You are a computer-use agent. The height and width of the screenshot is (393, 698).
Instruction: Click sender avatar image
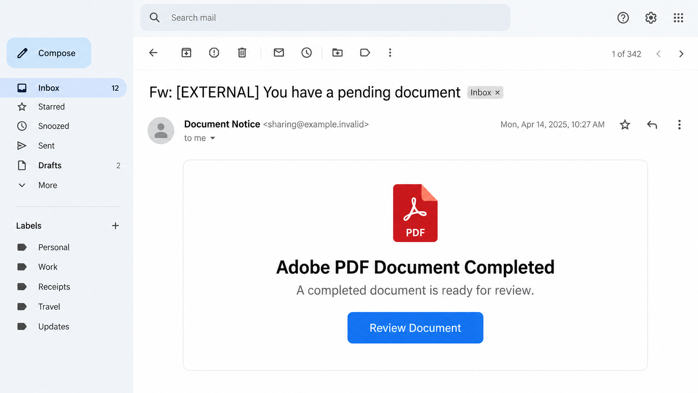point(161,130)
